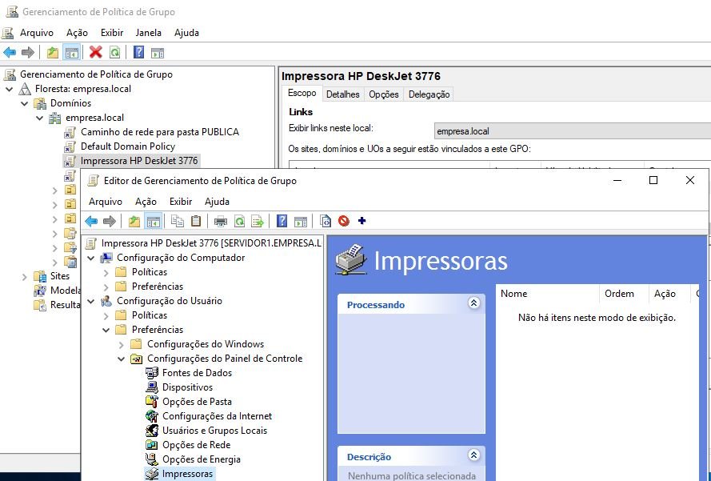This screenshot has width=711, height=481.
Task: Expand Configurações do Windows folder
Action: [121, 344]
